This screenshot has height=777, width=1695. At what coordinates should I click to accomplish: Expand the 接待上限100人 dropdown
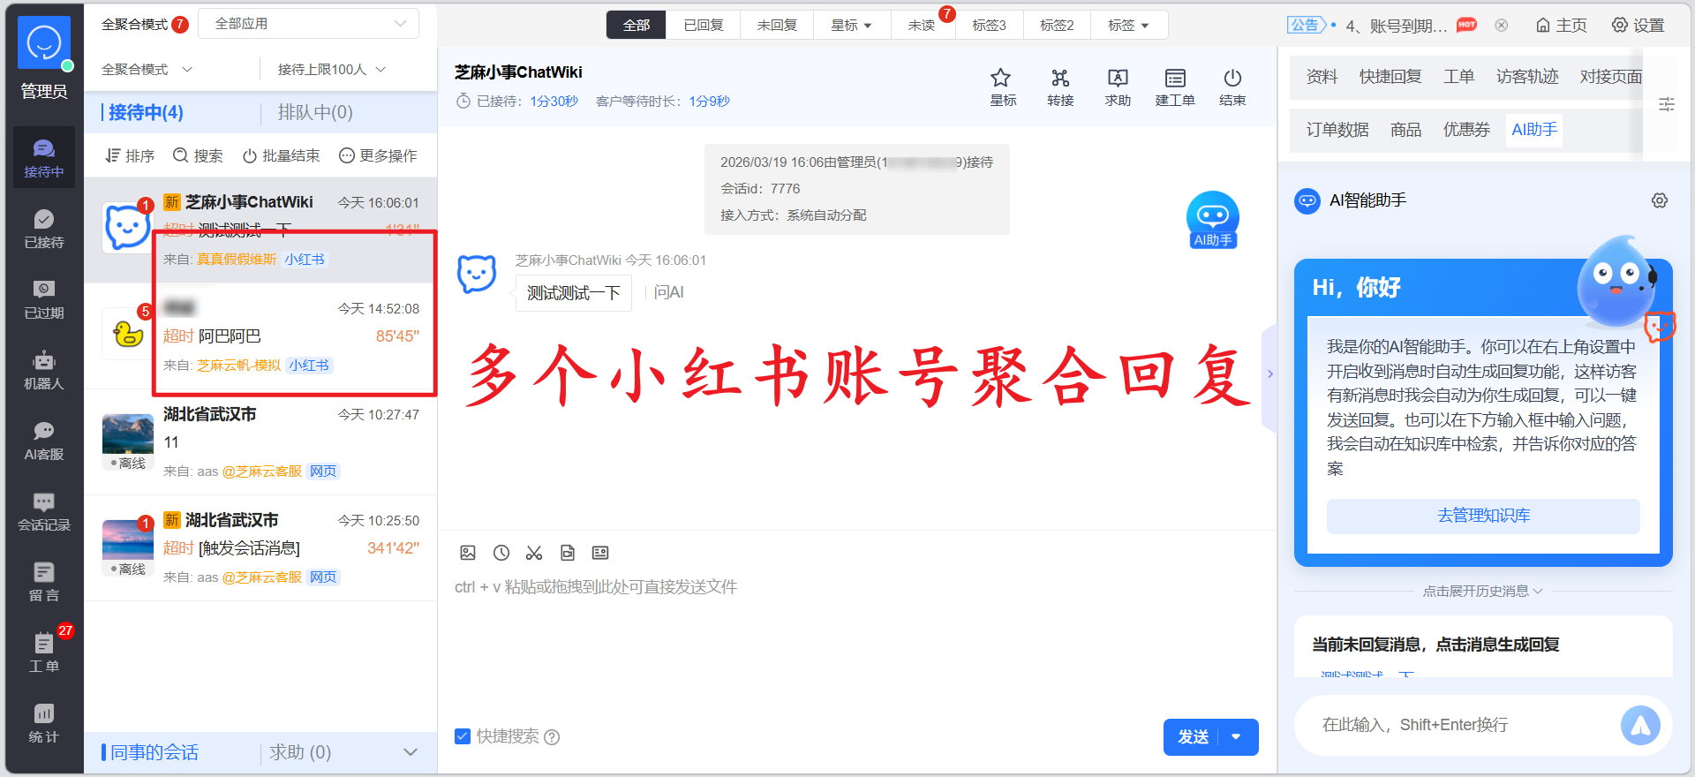[331, 70]
